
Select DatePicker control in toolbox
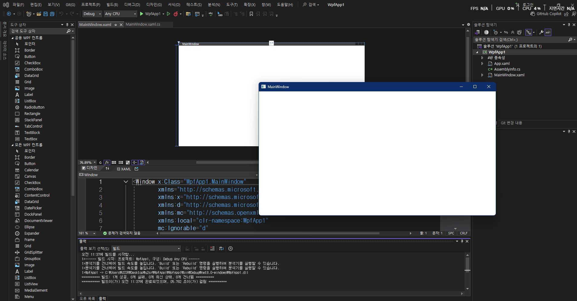click(x=33, y=208)
